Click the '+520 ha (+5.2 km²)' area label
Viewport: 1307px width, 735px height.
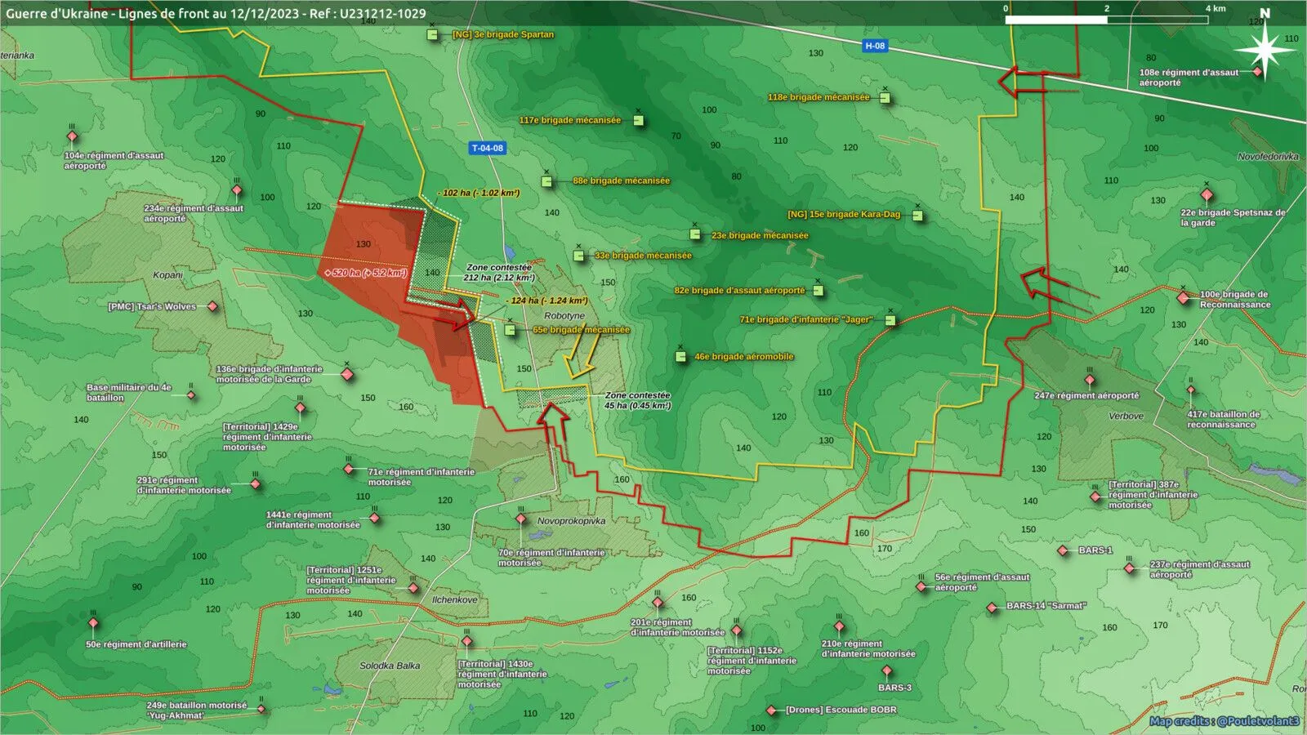(366, 273)
